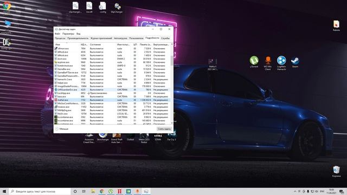Open the Файл (File) menu in Task Manager

57,34
